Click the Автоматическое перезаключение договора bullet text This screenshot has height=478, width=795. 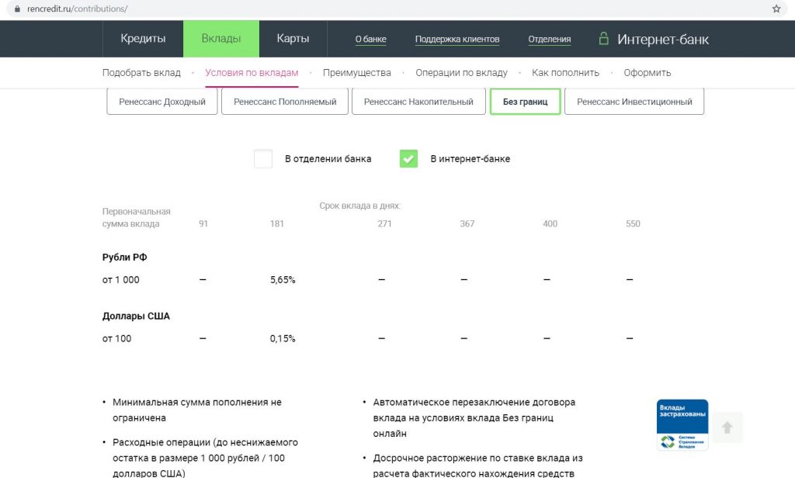(x=474, y=417)
